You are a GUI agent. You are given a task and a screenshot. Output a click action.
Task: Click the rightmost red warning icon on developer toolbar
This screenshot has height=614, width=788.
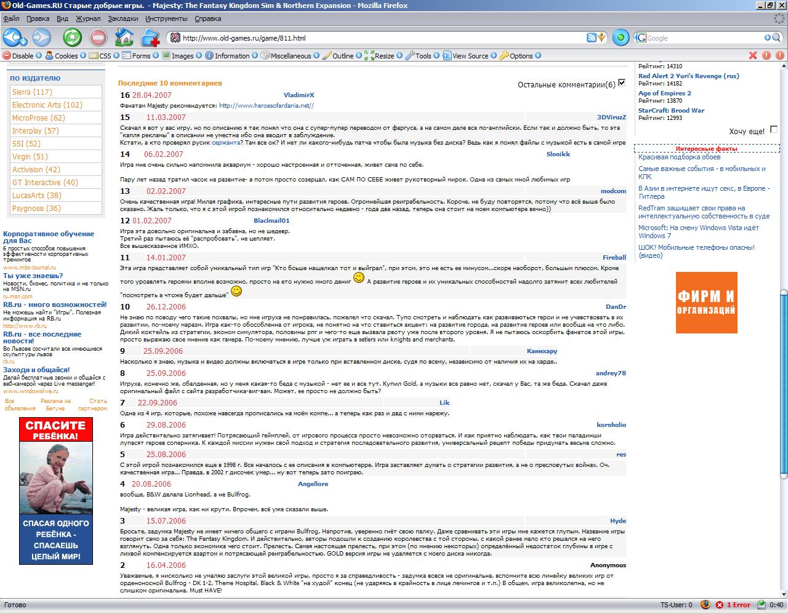(x=780, y=55)
